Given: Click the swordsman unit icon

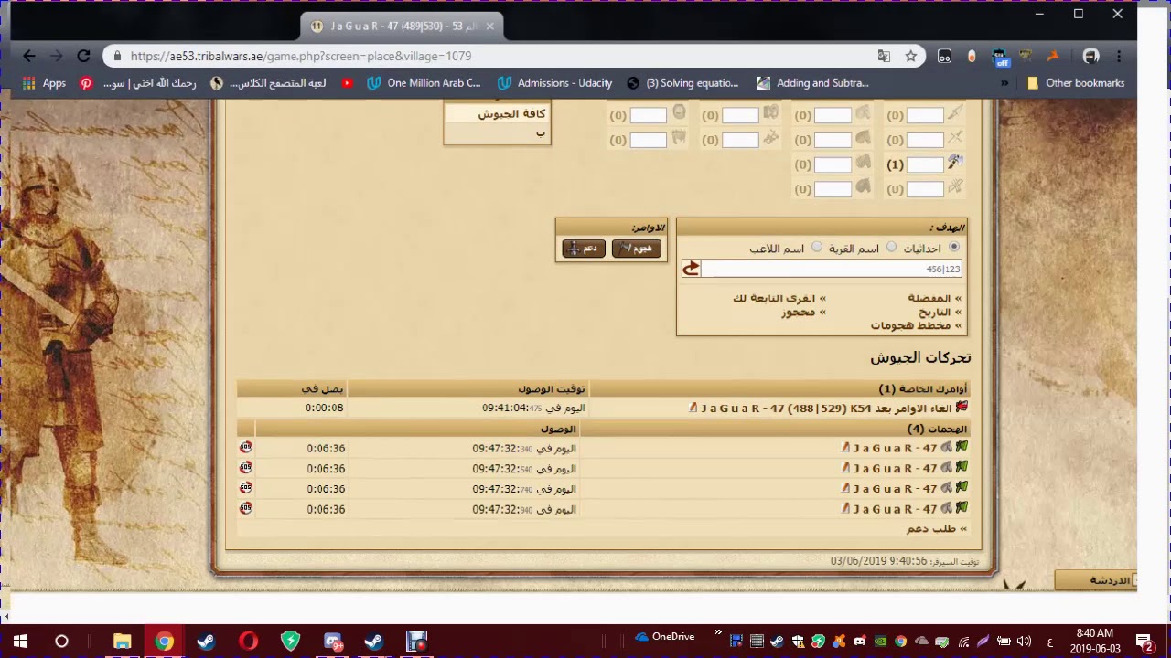Looking at the screenshot, I should (955, 138).
